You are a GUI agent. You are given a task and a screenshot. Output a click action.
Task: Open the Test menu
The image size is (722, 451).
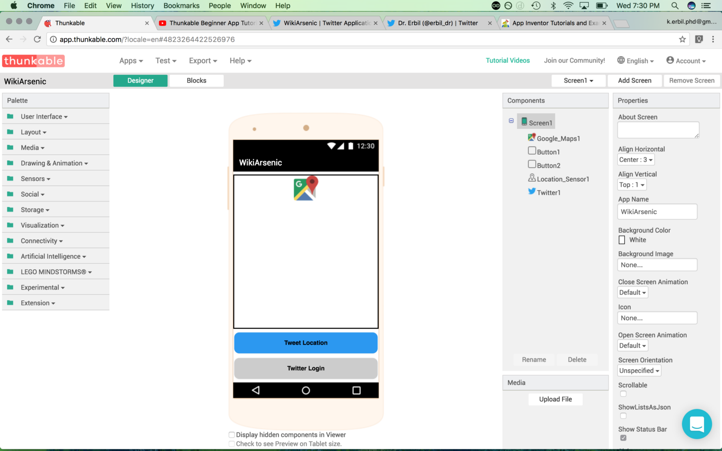pos(166,61)
